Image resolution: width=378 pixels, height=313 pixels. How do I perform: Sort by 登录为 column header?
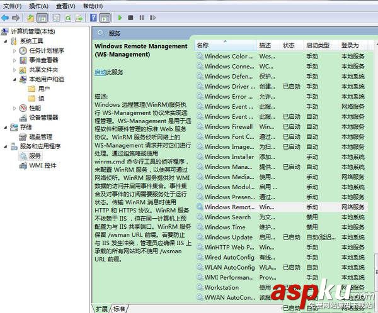click(353, 45)
